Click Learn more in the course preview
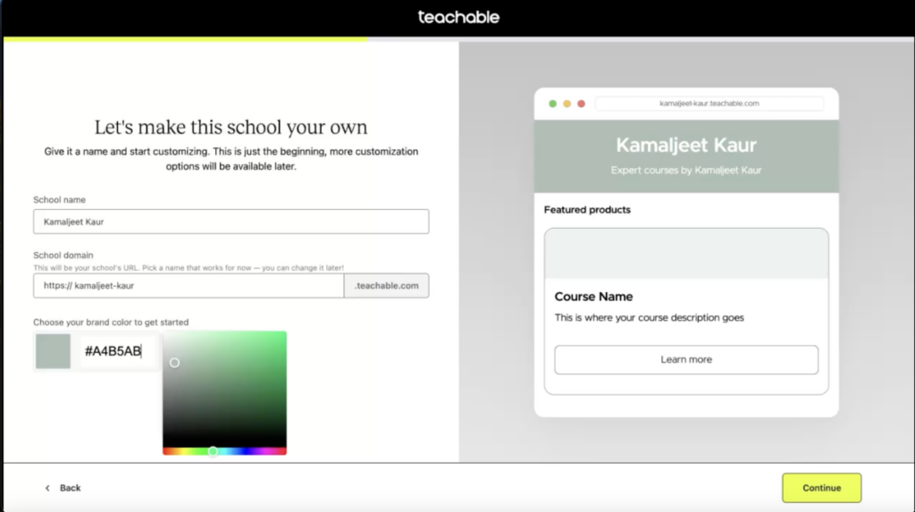The height and width of the screenshot is (512, 915). (x=686, y=359)
